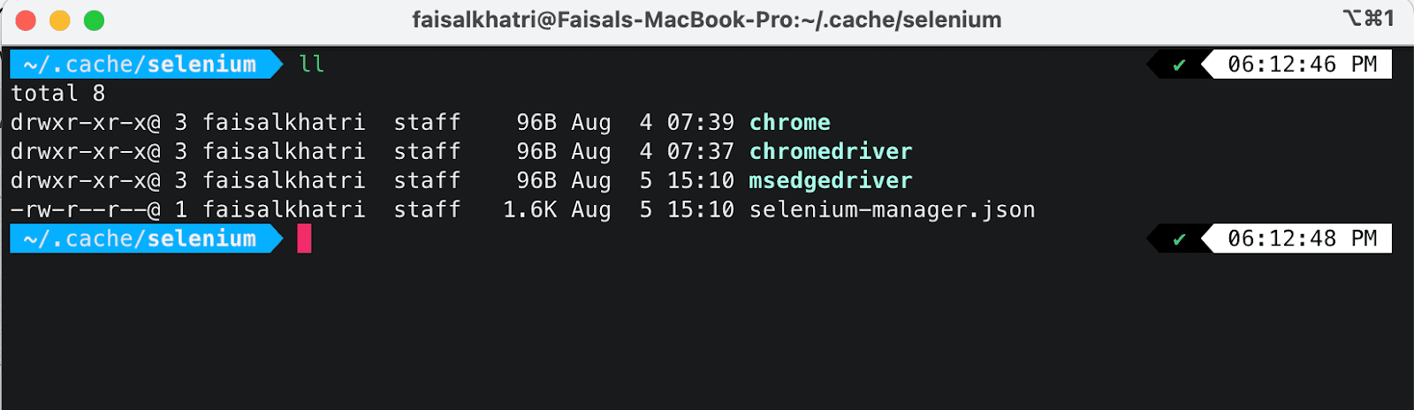Image resolution: width=1414 pixels, height=410 pixels.
Task: Click green checkmark beside 06:12:48 PM
Action: point(1179,239)
